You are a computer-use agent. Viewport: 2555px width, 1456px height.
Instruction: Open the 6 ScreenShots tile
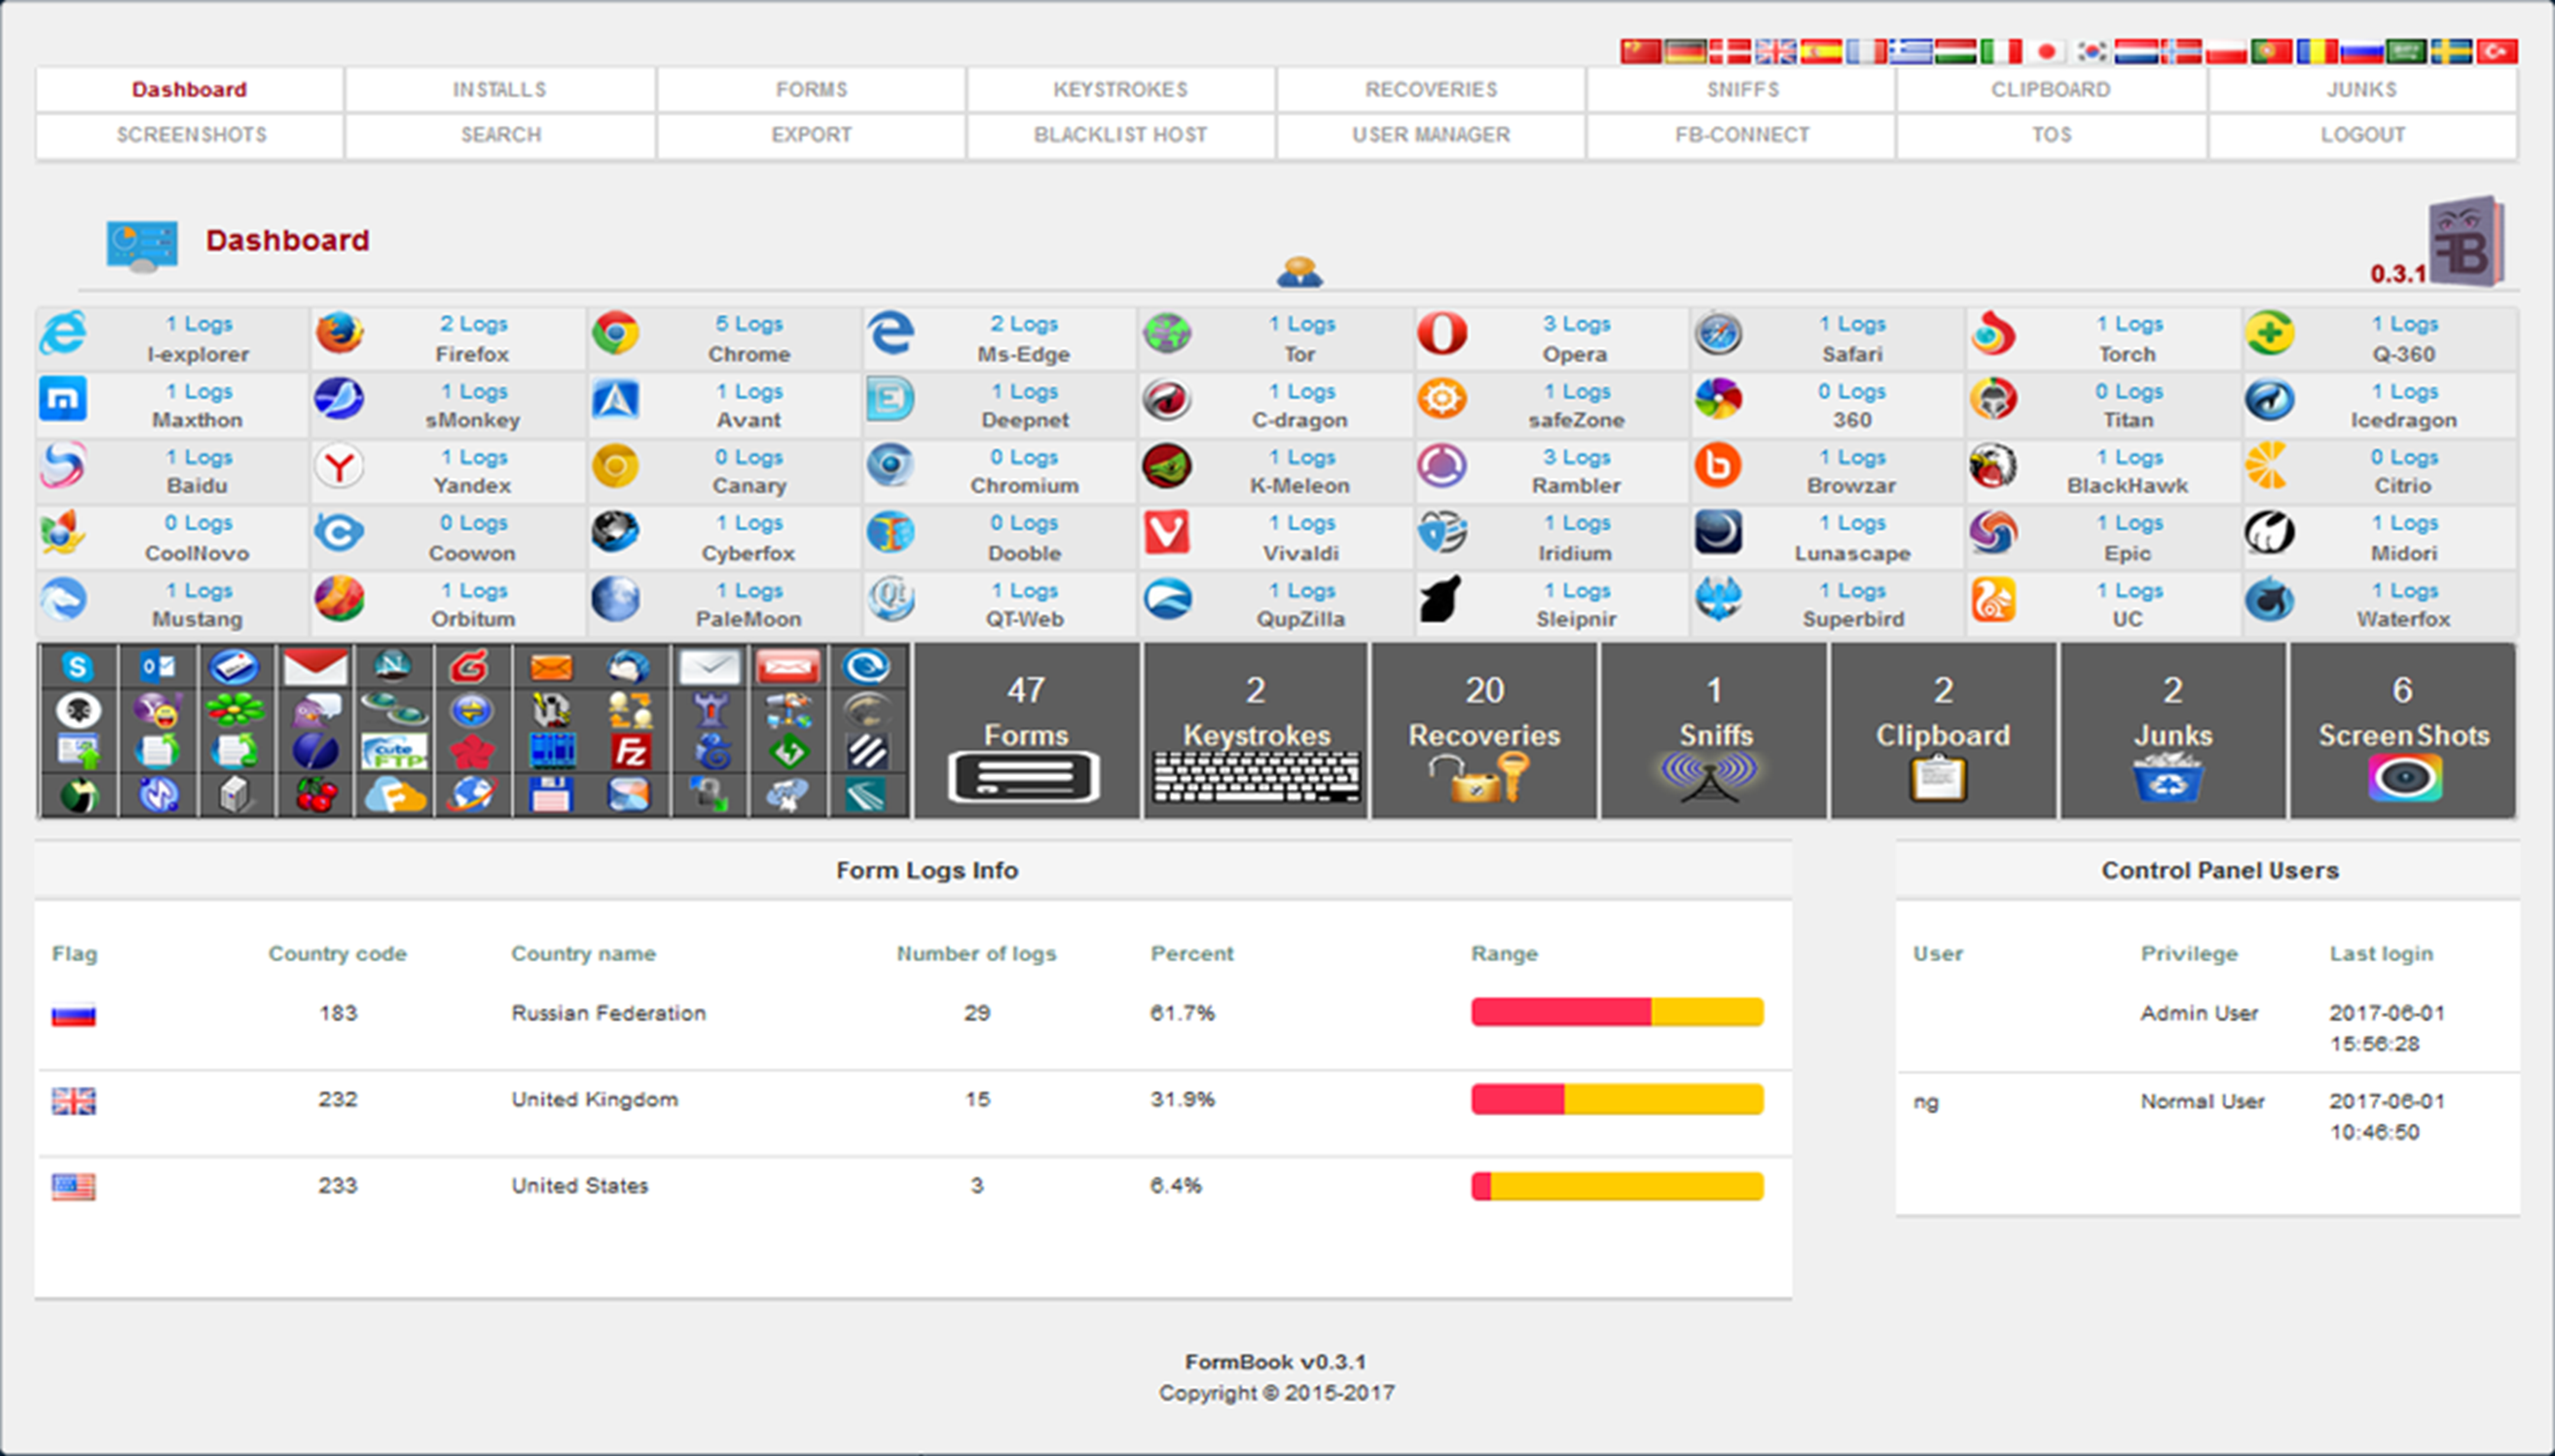coord(2402,731)
